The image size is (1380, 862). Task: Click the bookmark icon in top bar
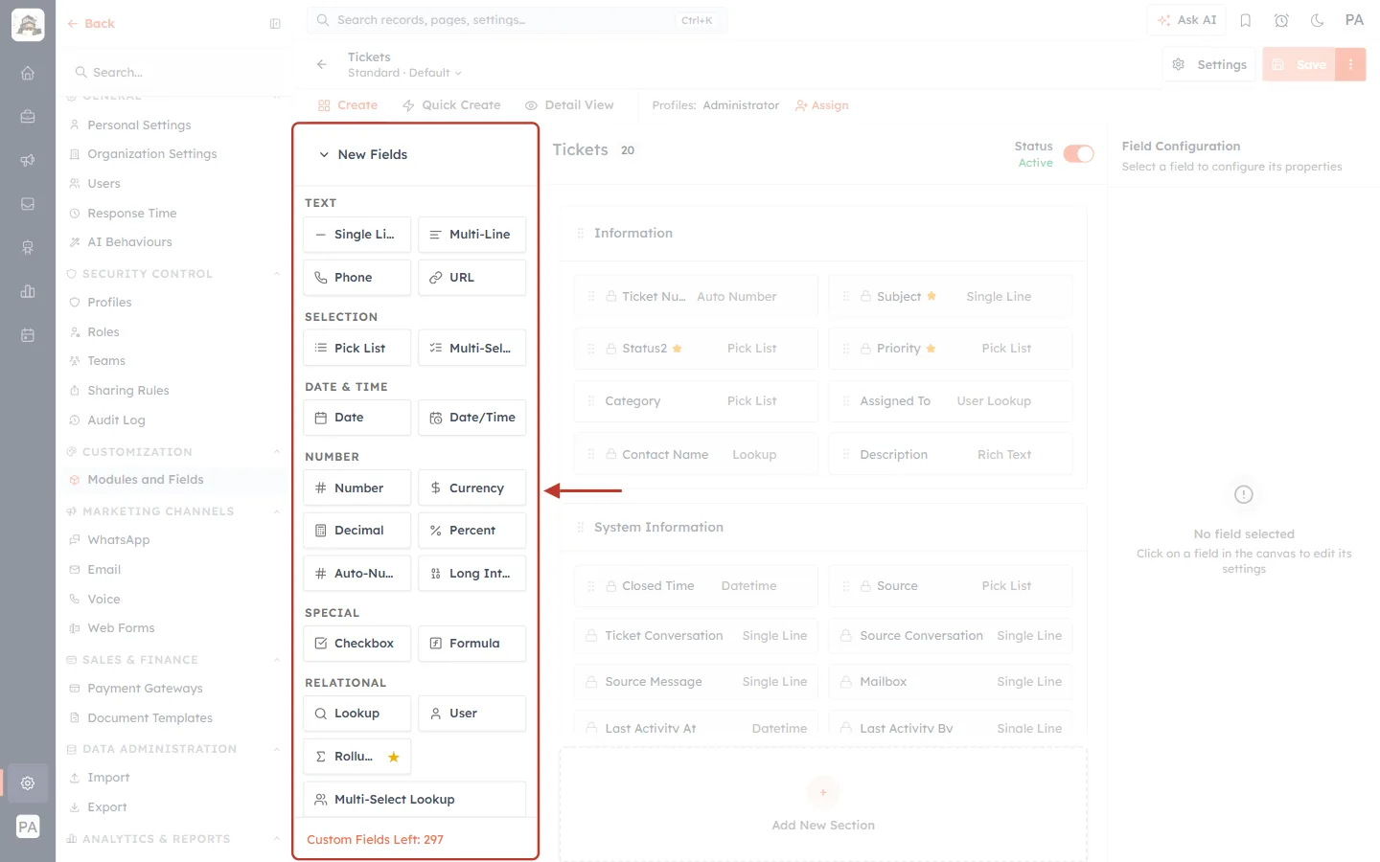click(1246, 20)
